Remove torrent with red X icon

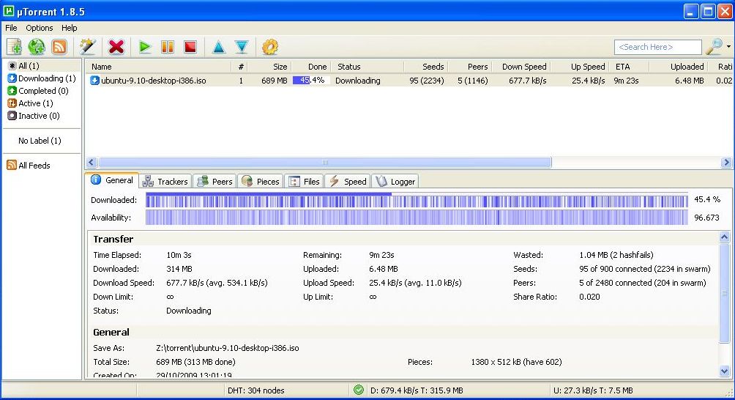(x=116, y=47)
